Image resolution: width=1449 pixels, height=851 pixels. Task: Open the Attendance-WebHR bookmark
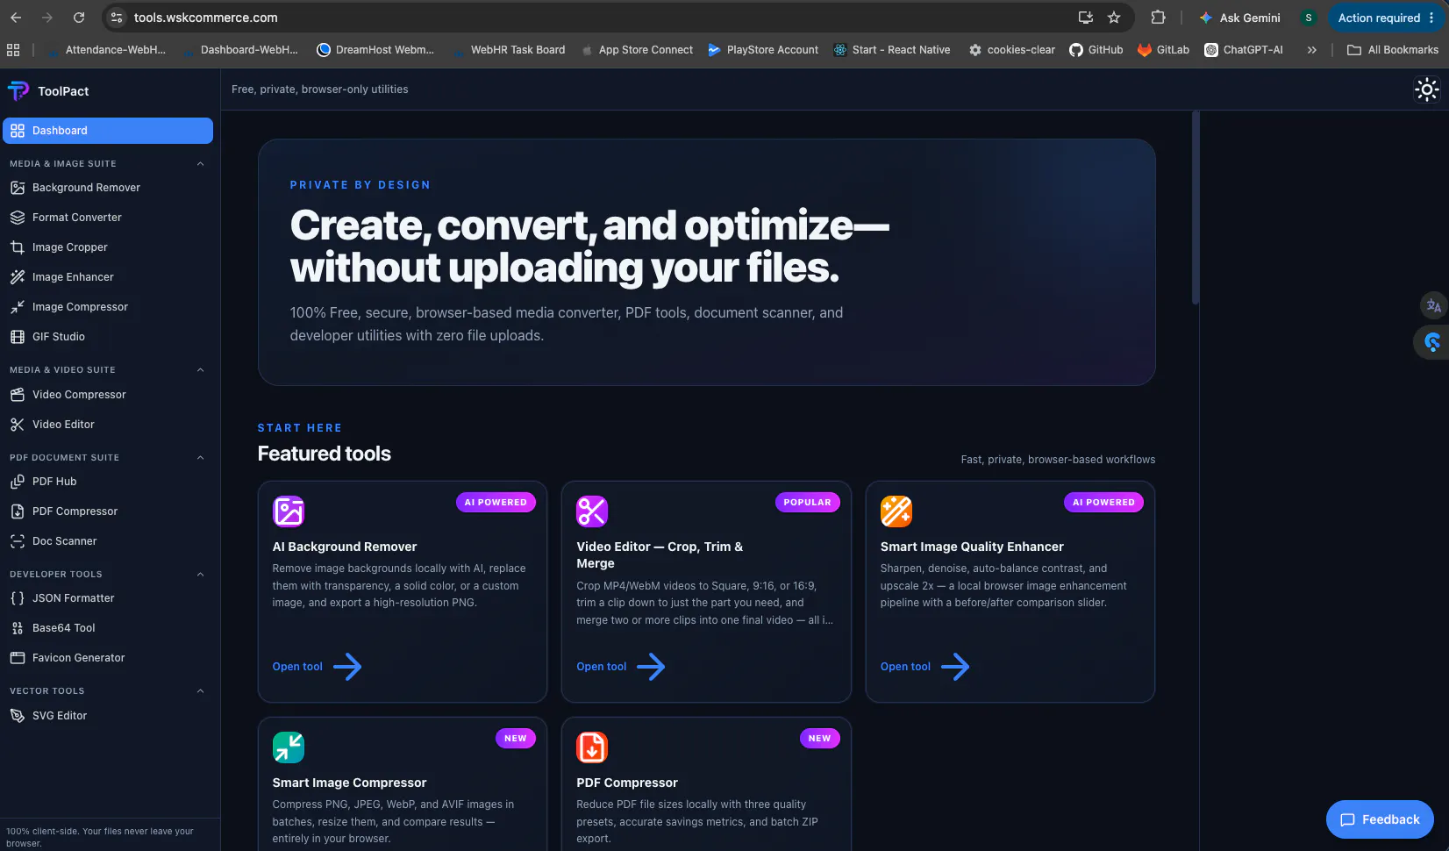tap(106, 50)
